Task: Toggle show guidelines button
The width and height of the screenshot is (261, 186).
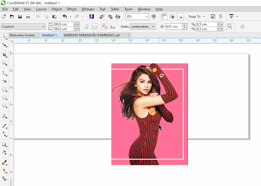Action: pyautogui.click(x=180, y=16)
